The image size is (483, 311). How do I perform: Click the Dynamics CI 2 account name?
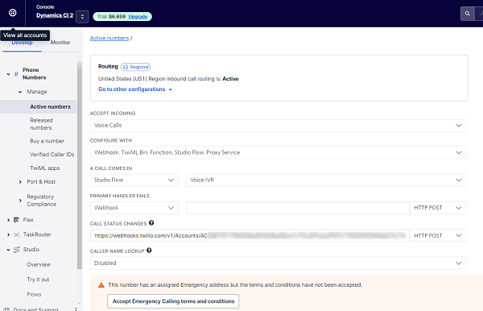pos(55,15)
